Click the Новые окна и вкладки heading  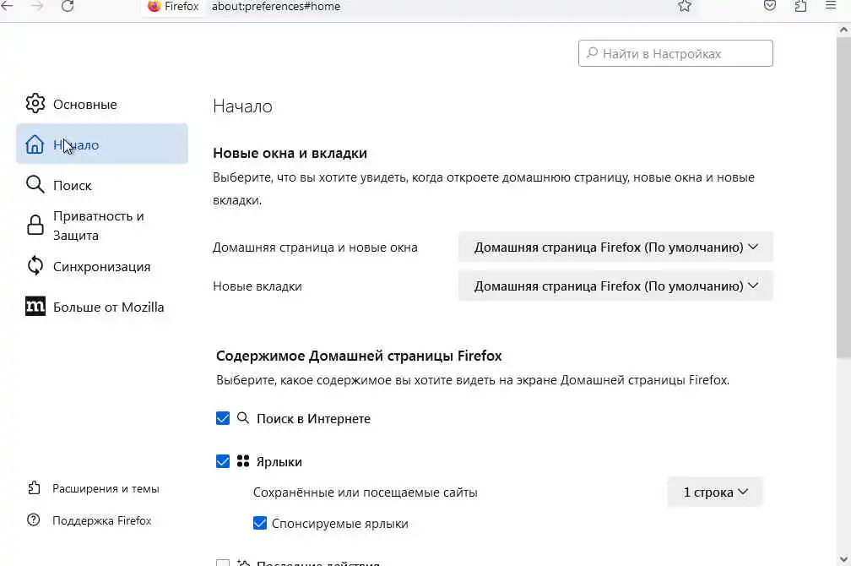290,153
